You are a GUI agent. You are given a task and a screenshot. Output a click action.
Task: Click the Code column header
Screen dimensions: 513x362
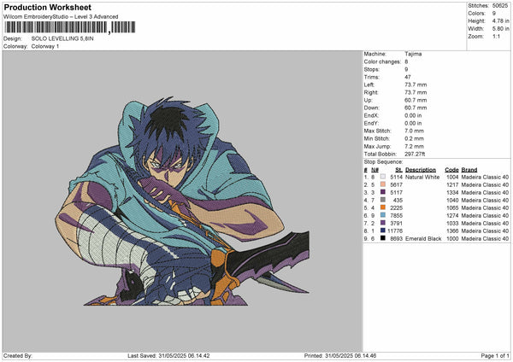pos(451,170)
